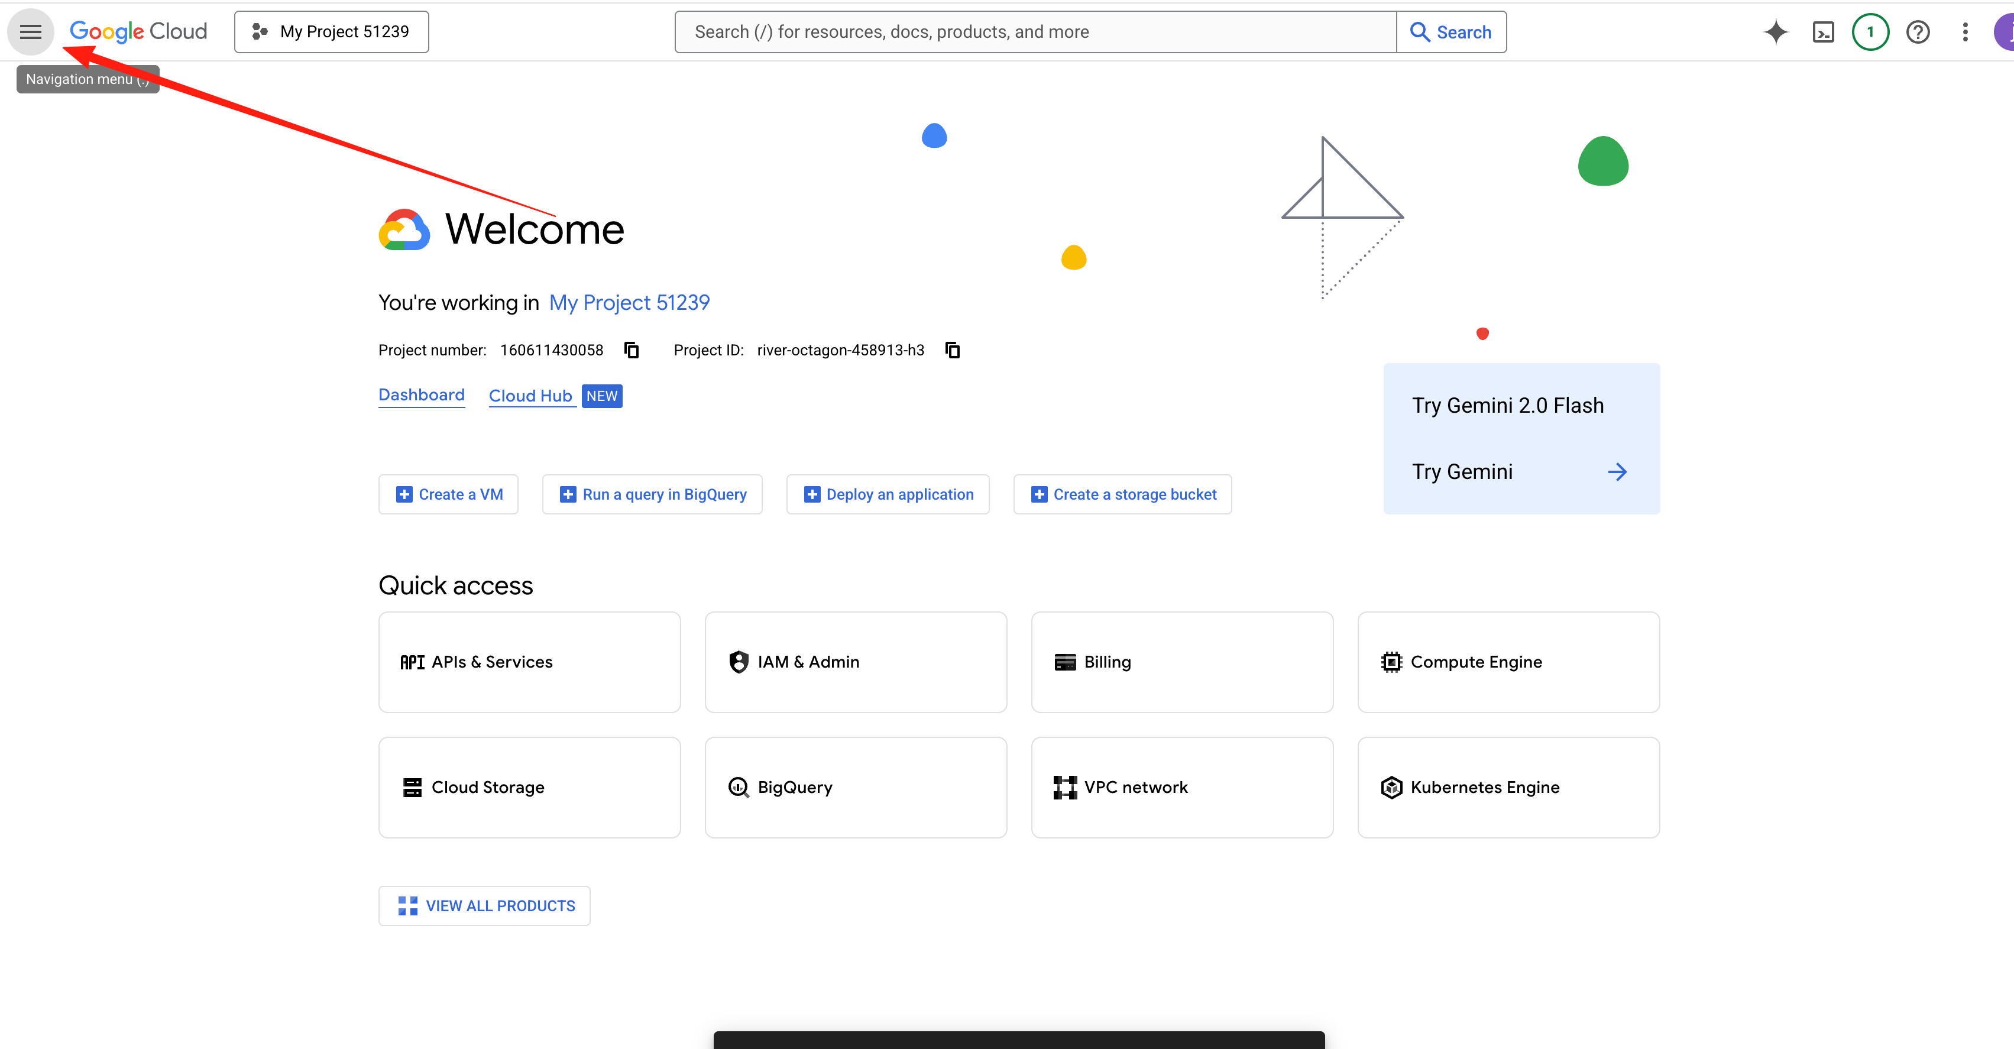Click the Billing credit card icon
The image size is (2014, 1049).
point(1065,662)
